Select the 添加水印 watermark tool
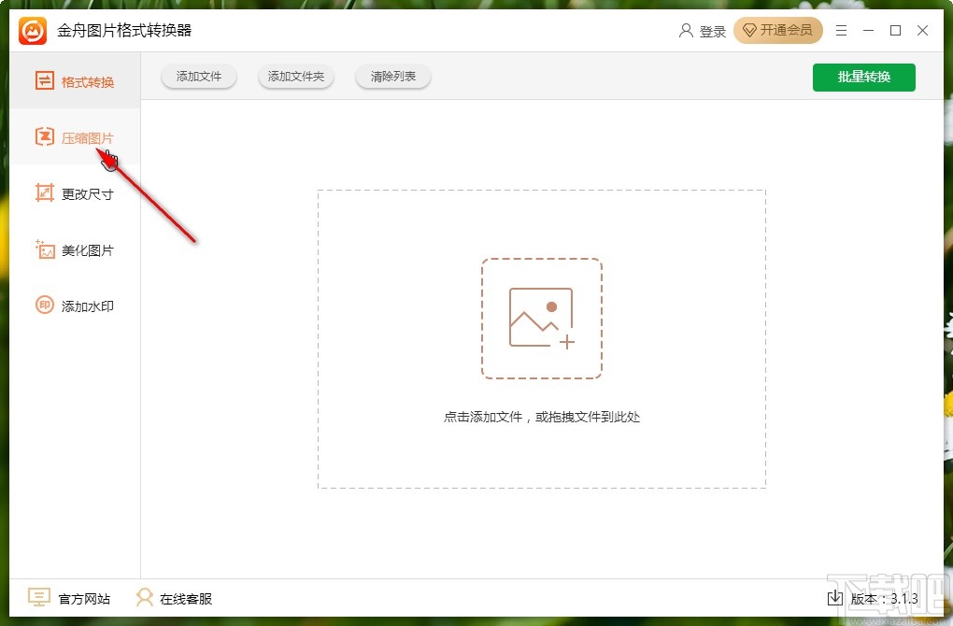This screenshot has width=953, height=626. coord(75,306)
